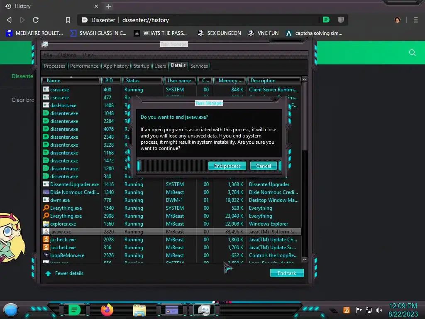This screenshot has width=425, height=319.
Task: Reload the history page
Action: (36, 20)
